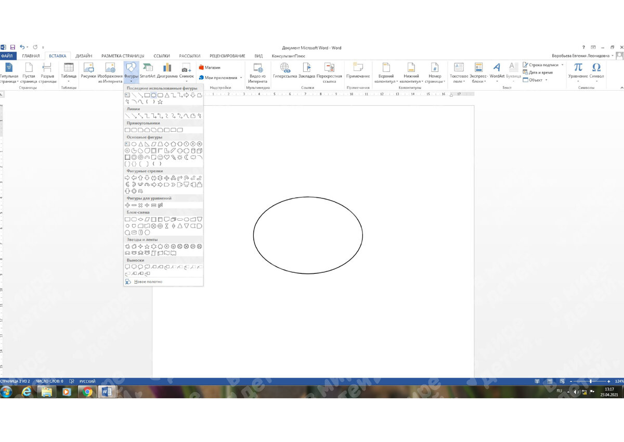
Task: Choose the cloud callout under Выноски
Action: tap(147, 267)
